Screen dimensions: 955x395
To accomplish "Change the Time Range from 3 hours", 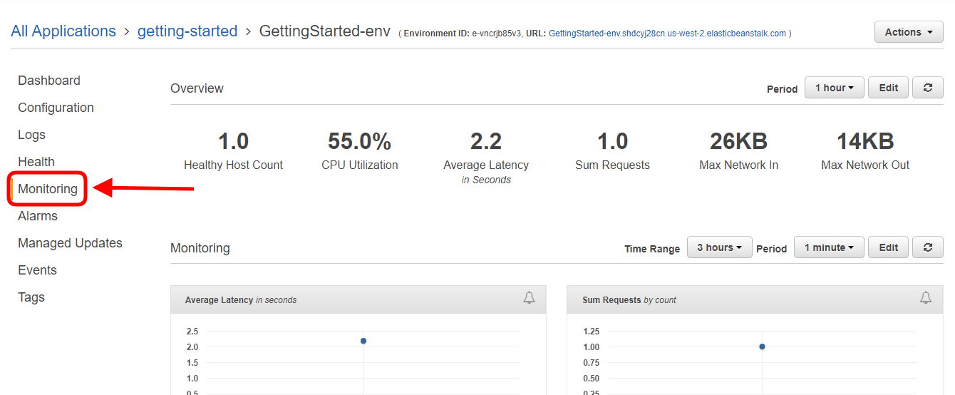I will pos(719,247).
